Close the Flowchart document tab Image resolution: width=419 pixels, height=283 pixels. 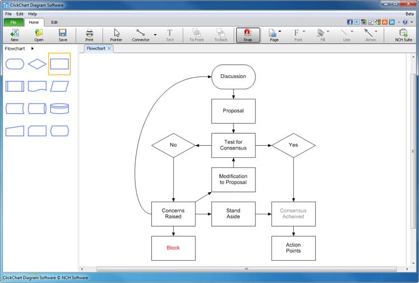tap(109, 49)
